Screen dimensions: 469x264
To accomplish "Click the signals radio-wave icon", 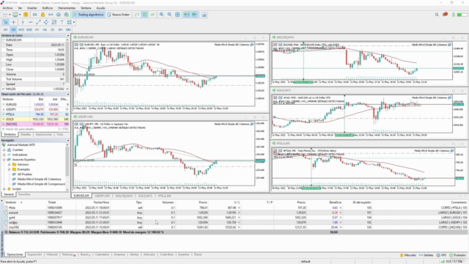I will (51, 15).
